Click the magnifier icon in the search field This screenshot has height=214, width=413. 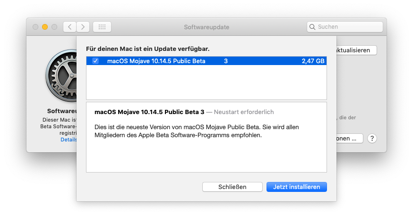(x=313, y=27)
